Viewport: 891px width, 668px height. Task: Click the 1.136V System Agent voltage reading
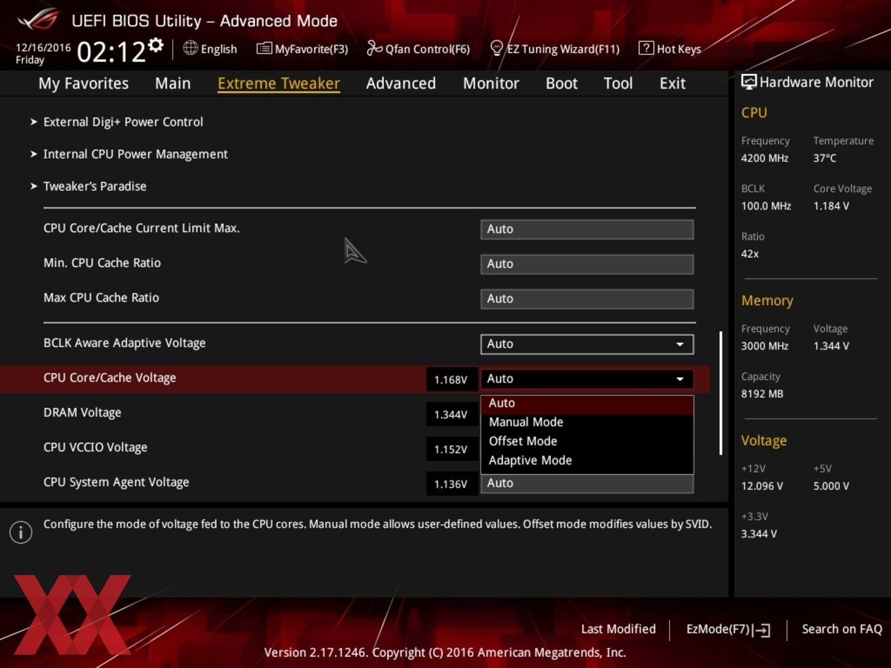click(451, 484)
